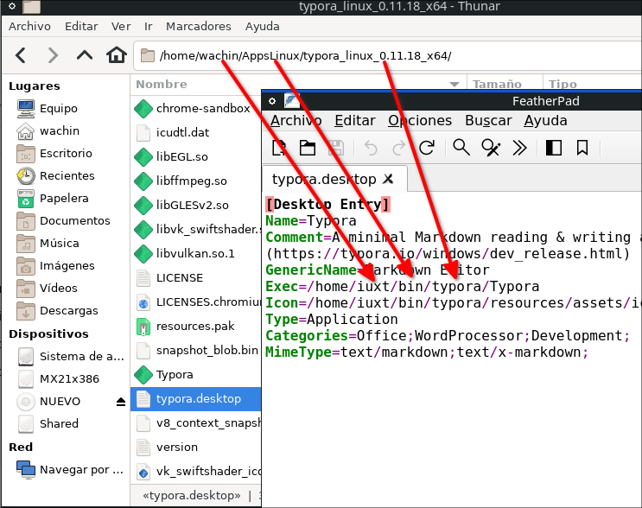The image size is (642, 508).
Task: Open Papelera trash in sidebar
Action: [66, 199]
